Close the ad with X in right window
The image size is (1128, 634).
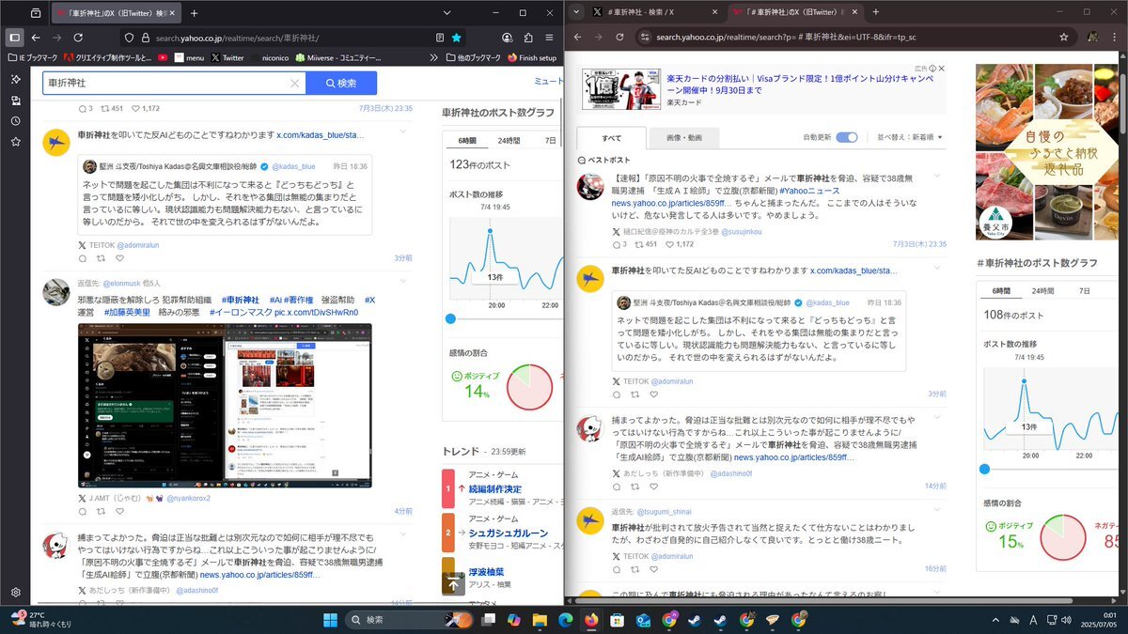coord(941,69)
